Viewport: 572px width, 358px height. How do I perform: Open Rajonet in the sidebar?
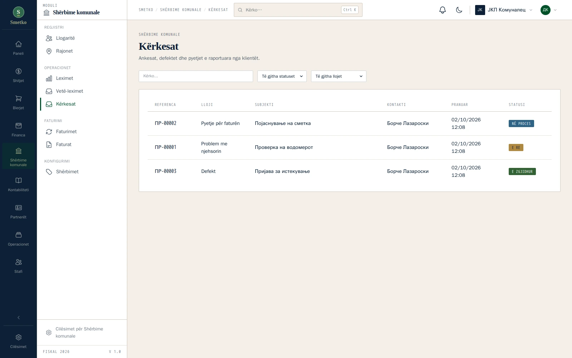pyautogui.click(x=82, y=51)
